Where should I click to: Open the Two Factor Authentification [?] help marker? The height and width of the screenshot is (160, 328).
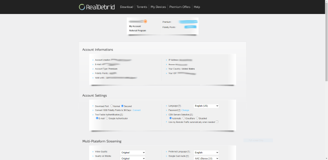point(122,115)
